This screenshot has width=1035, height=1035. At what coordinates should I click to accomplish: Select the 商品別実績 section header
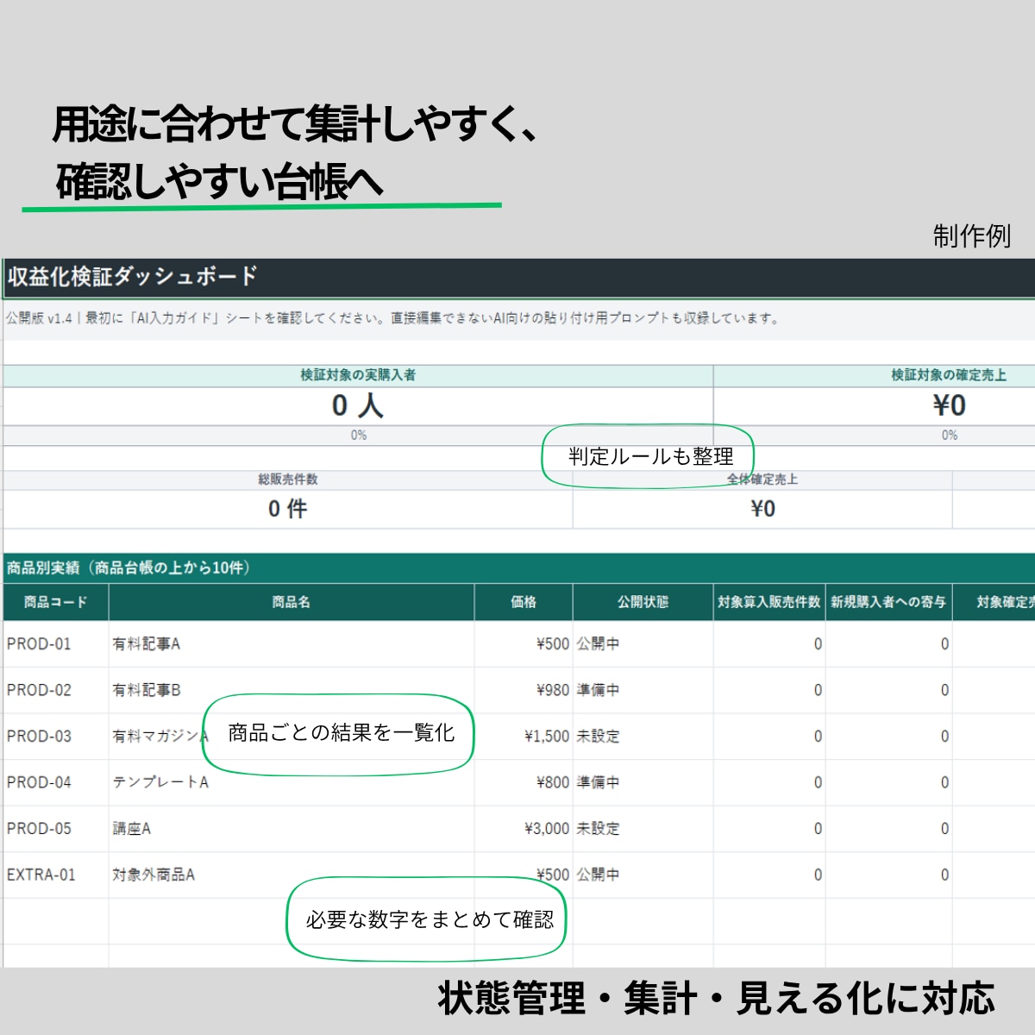coord(518,568)
